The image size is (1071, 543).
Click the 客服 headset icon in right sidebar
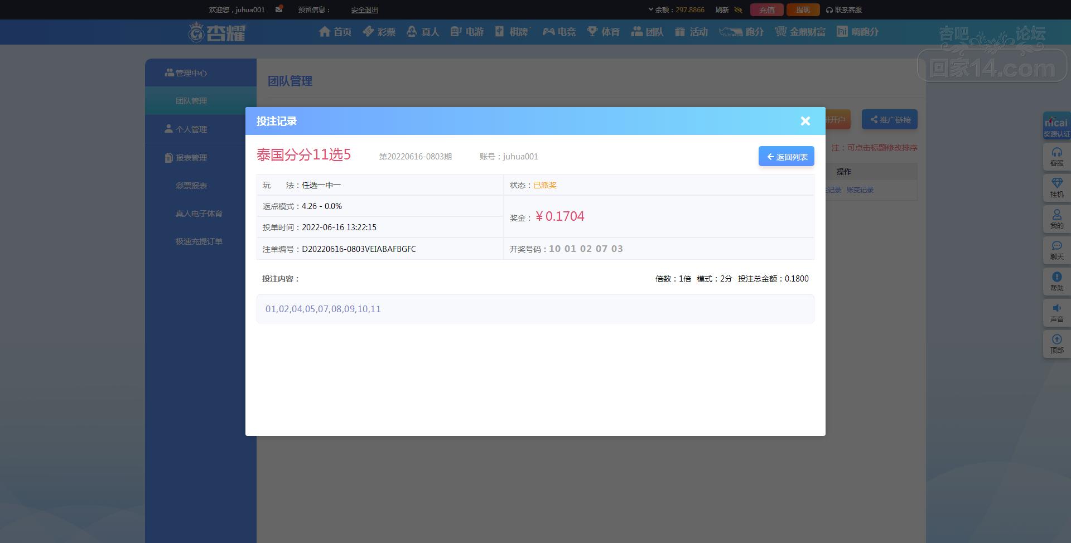(x=1056, y=157)
